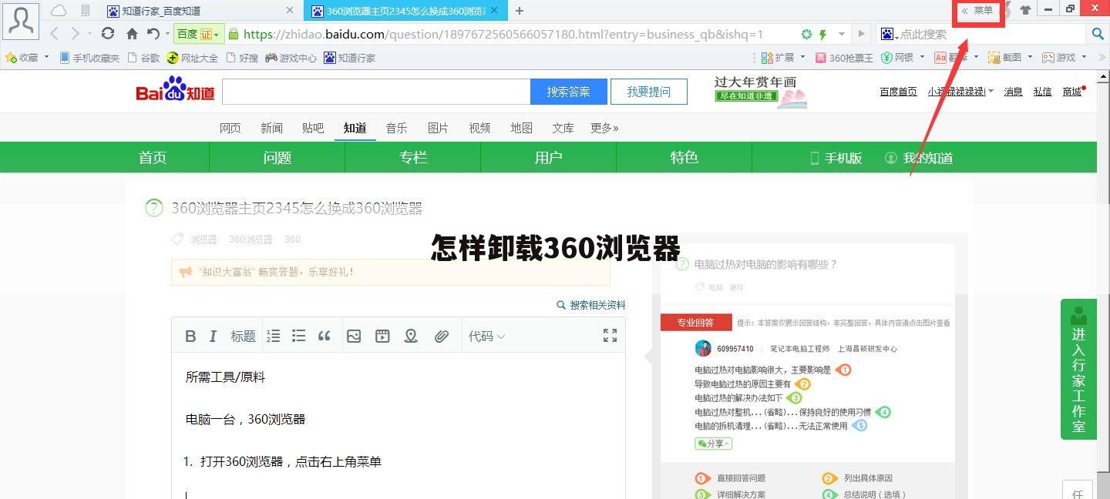Click the undo closed tab icon

coord(153,34)
